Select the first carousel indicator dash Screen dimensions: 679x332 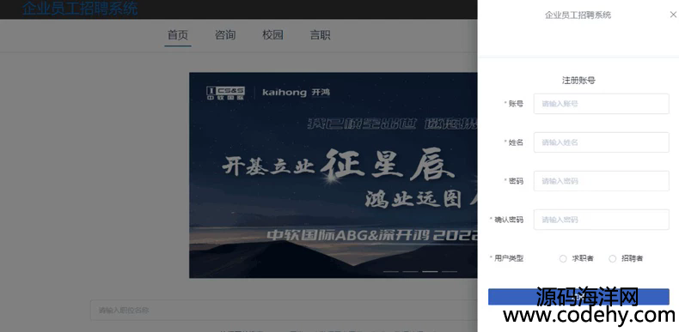click(x=391, y=271)
